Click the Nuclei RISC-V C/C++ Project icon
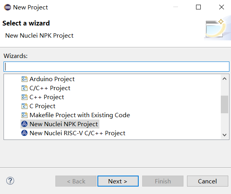The height and width of the screenshot is (194, 231). 24,133
